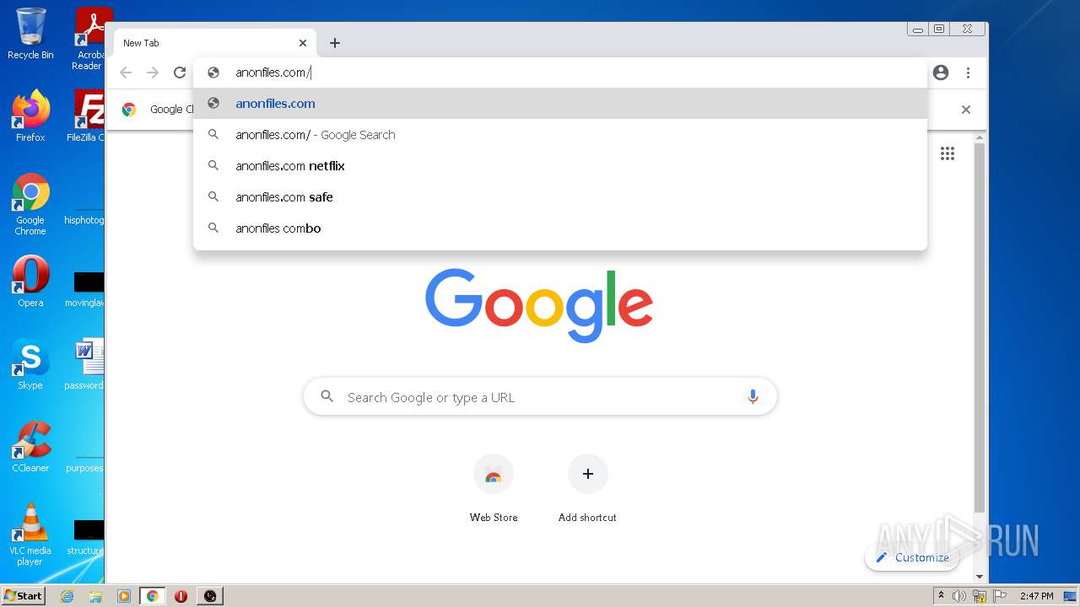Open the Web Store shortcut
The height and width of the screenshot is (607, 1080).
coord(494,489)
